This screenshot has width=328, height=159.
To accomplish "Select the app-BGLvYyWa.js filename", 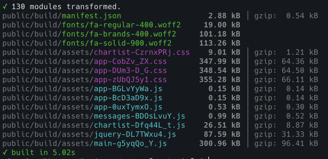I will point(128,88).
